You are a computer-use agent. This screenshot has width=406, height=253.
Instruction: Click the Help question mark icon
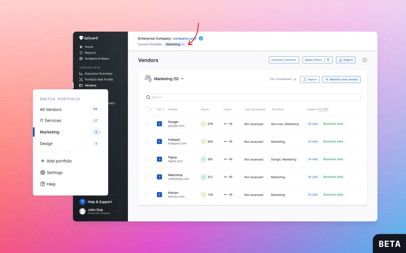coord(43,184)
